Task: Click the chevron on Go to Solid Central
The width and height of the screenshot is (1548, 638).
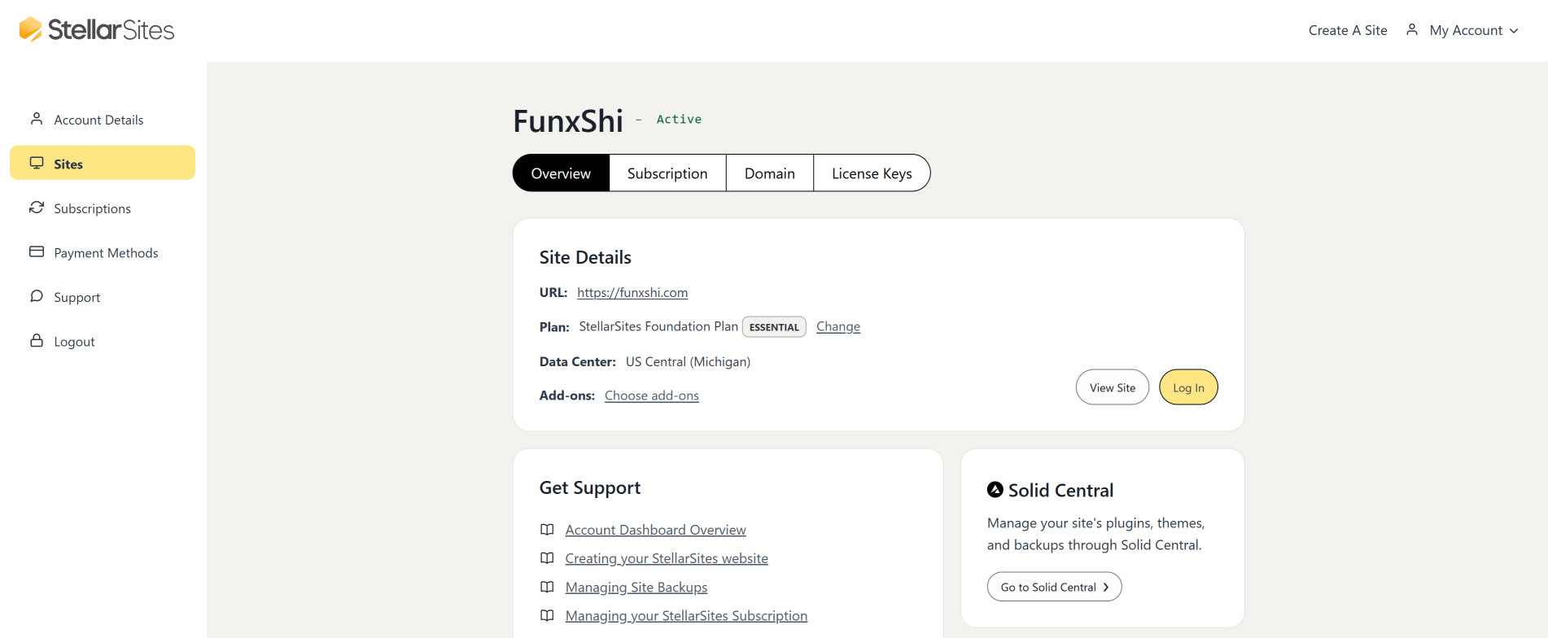Action: point(1105,588)
